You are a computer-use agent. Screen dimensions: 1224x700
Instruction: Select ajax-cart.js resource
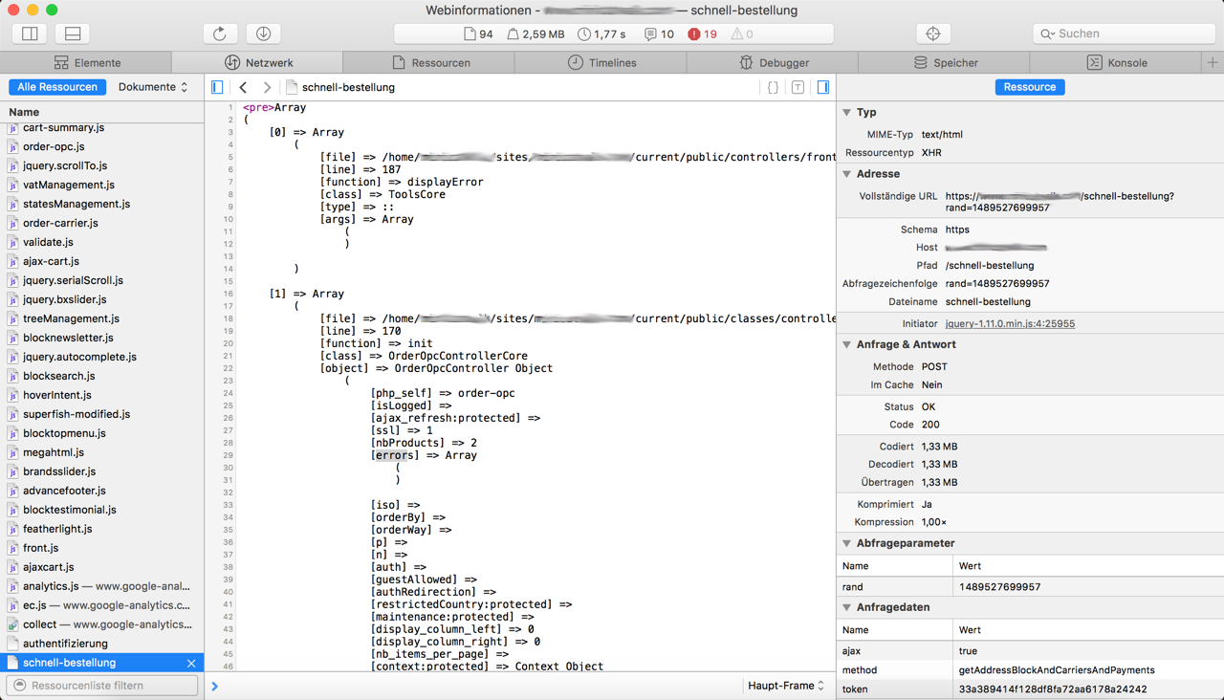click(x=102, y=261)
